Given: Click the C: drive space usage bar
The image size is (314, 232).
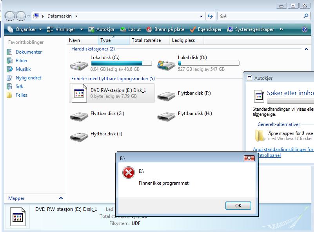Looking at the screenshot, I should (x=122, y=63).
